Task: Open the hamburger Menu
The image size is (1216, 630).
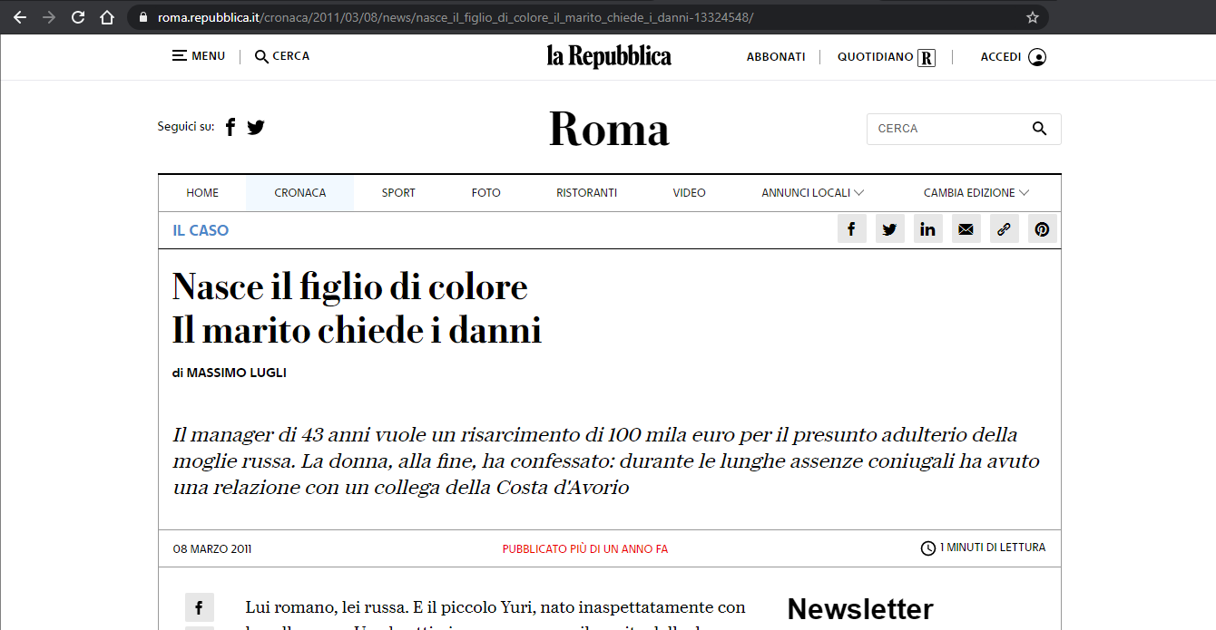Action: 199,56
